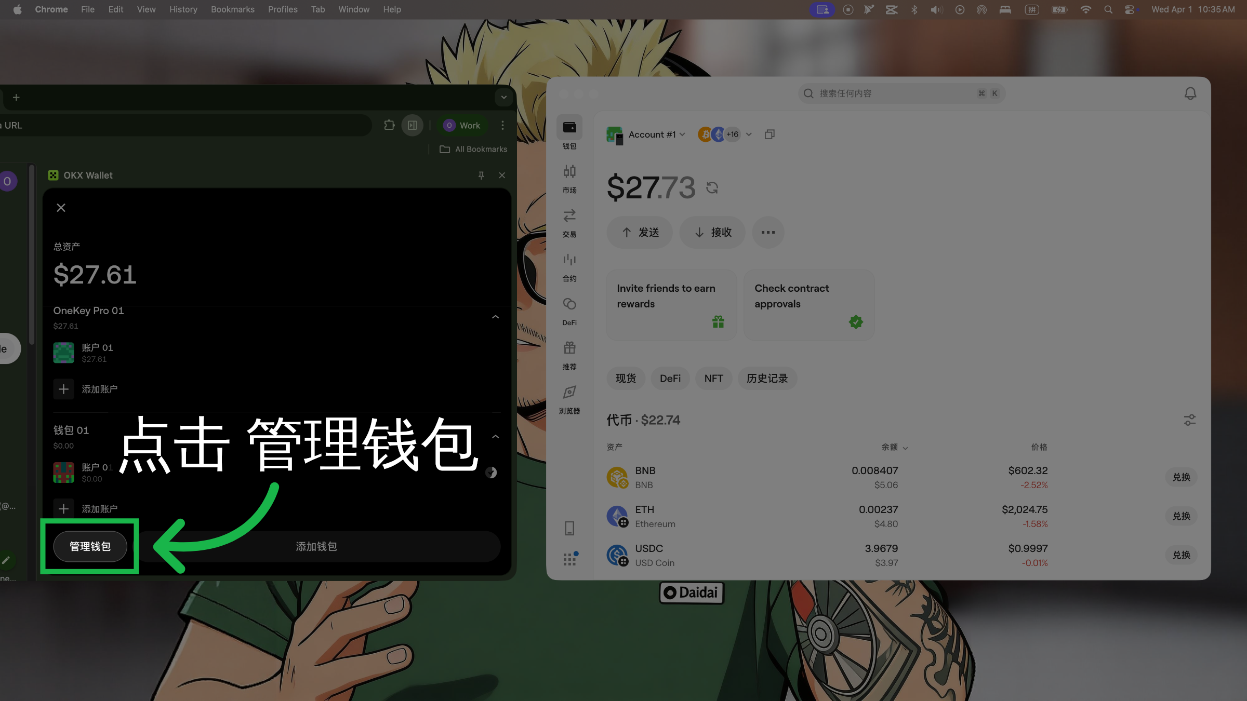Switch to 现货 spot tab
This screenshot has width=1247, height=701.
coord(626,379)
